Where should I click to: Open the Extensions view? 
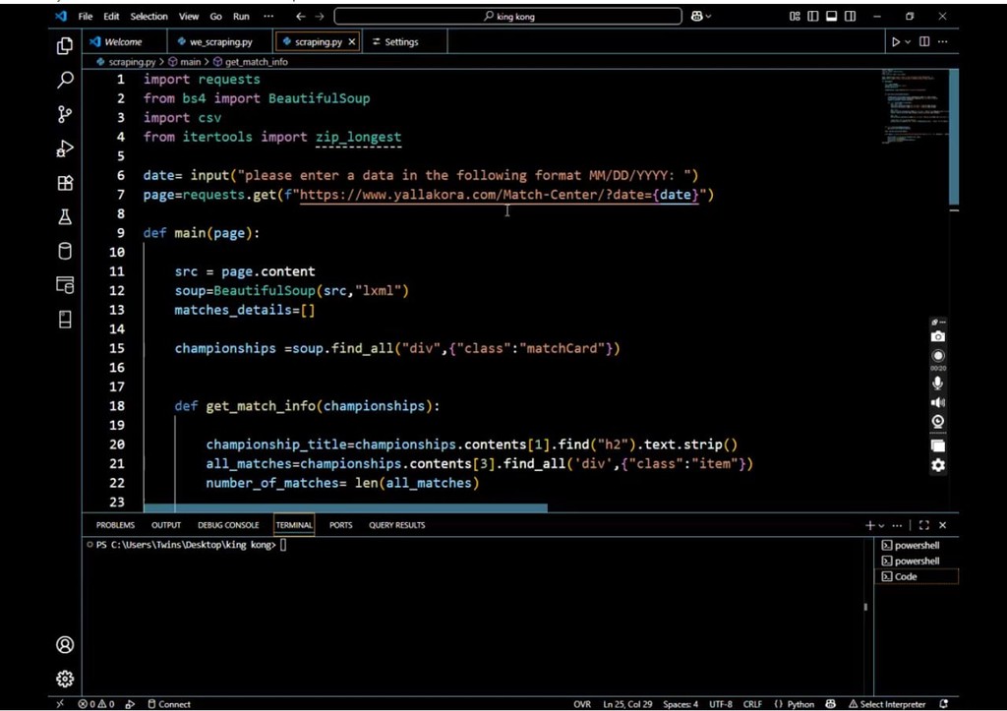65,183
